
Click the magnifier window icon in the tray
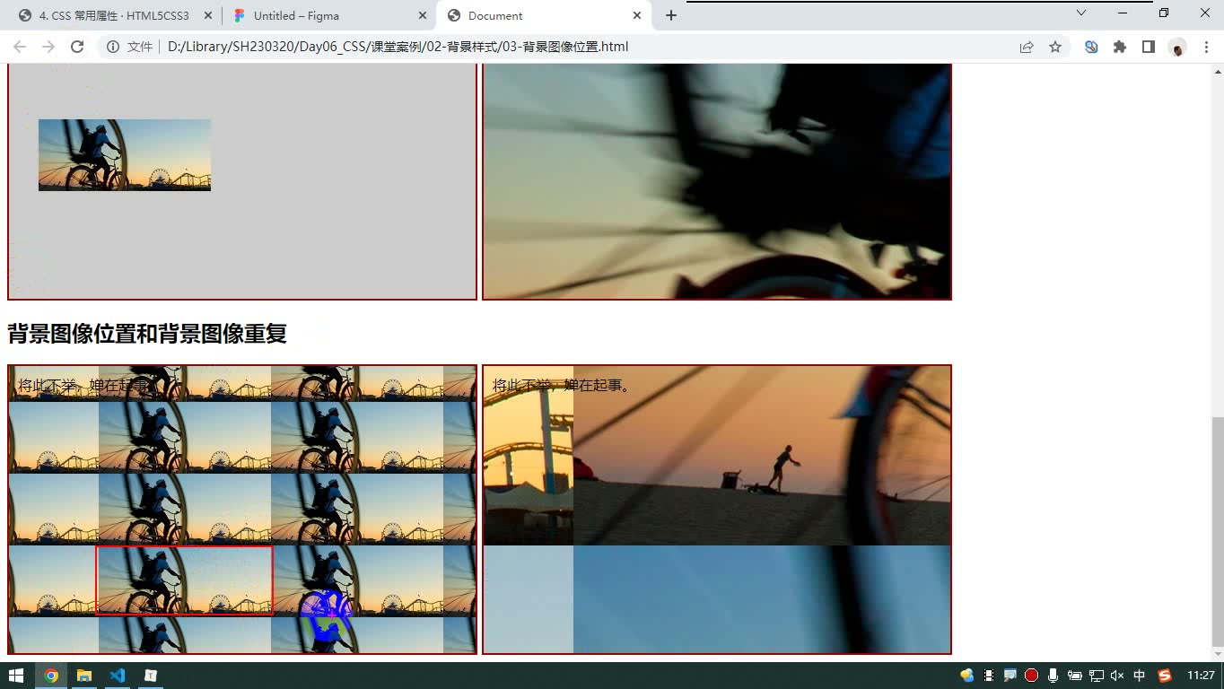pyautogui.click(x=1010, y=676)
